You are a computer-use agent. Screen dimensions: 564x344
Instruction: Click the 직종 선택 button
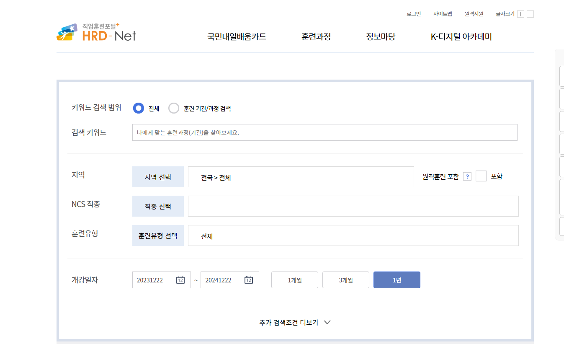[x=158, y=206]
